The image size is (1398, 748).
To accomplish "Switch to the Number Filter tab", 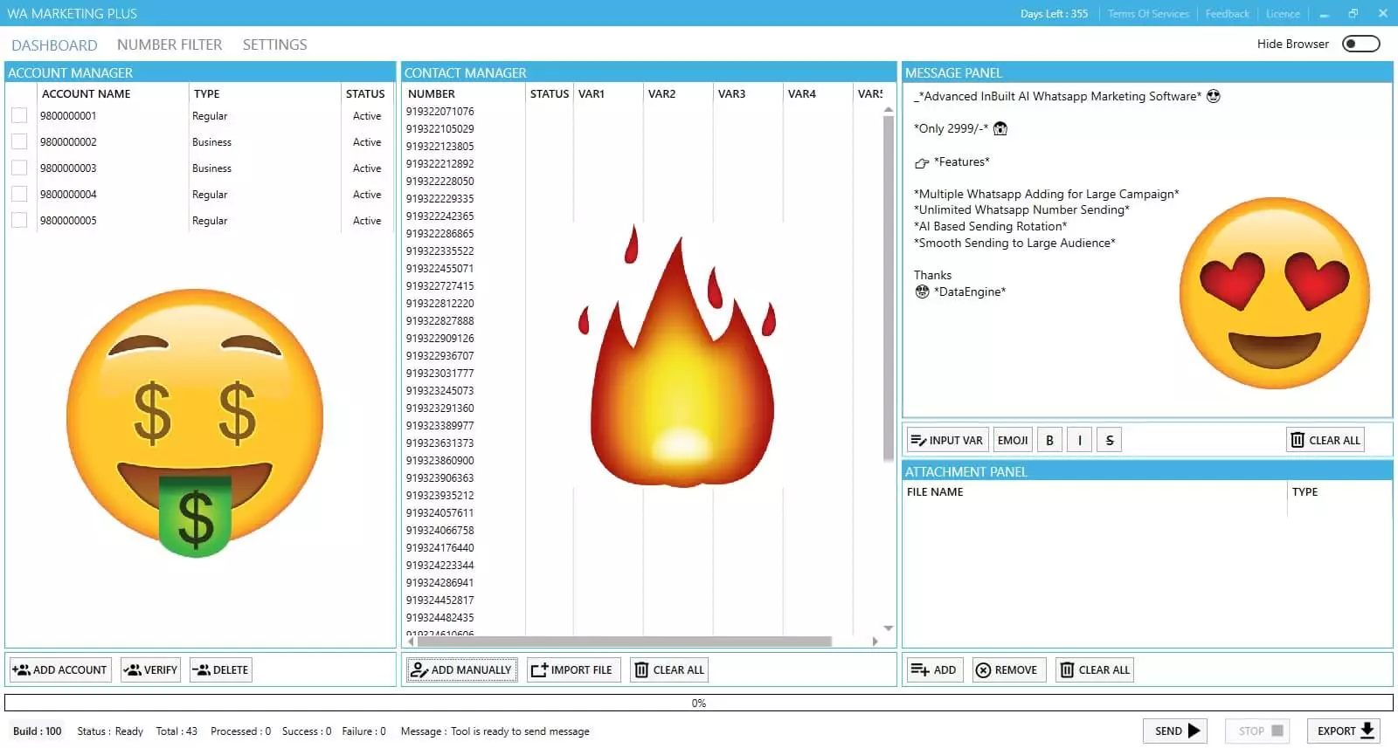I will pos(170,45).
